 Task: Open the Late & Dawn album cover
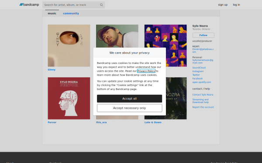coord(176,98)
